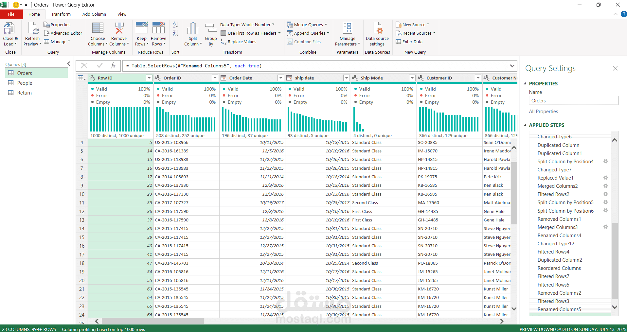627x332 pixels.
Task: Expand the formula bar with the chevron
Action: [512, 66]
